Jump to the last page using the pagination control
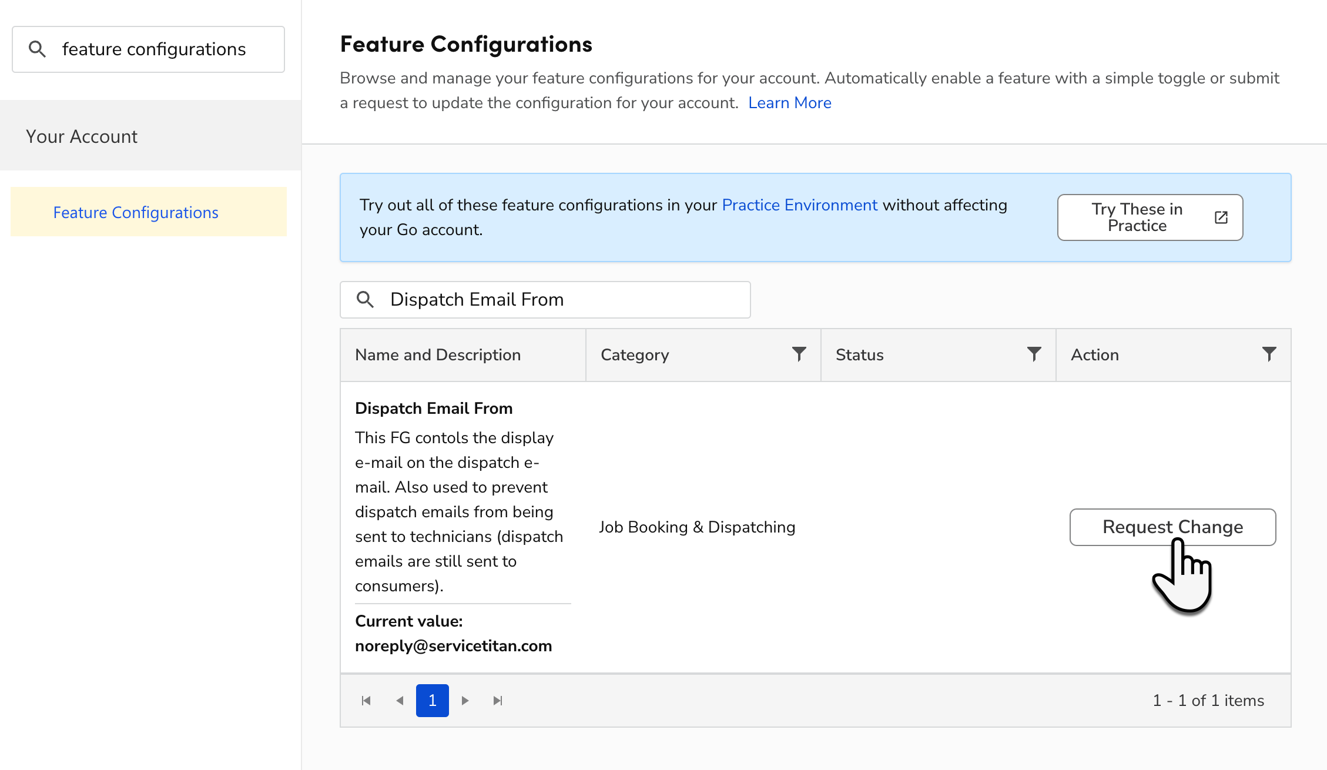This screenshot has width=1327, height=770. (498, 700)
